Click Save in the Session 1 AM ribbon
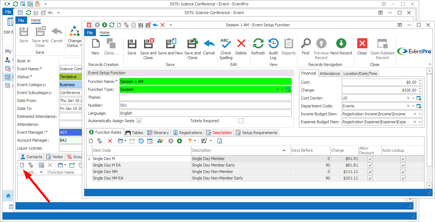435x222 pixels. [132, 47]
